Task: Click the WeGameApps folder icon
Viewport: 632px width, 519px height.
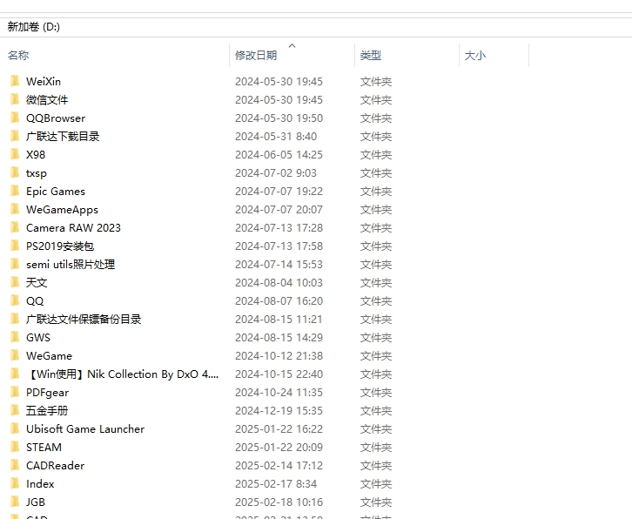Action: click(15, 209)
